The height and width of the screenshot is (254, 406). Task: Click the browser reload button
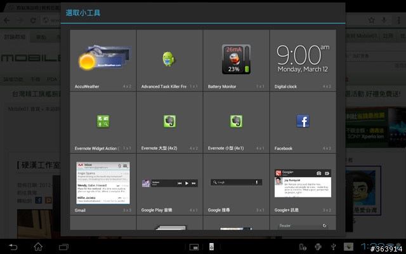tap(33, 20)
